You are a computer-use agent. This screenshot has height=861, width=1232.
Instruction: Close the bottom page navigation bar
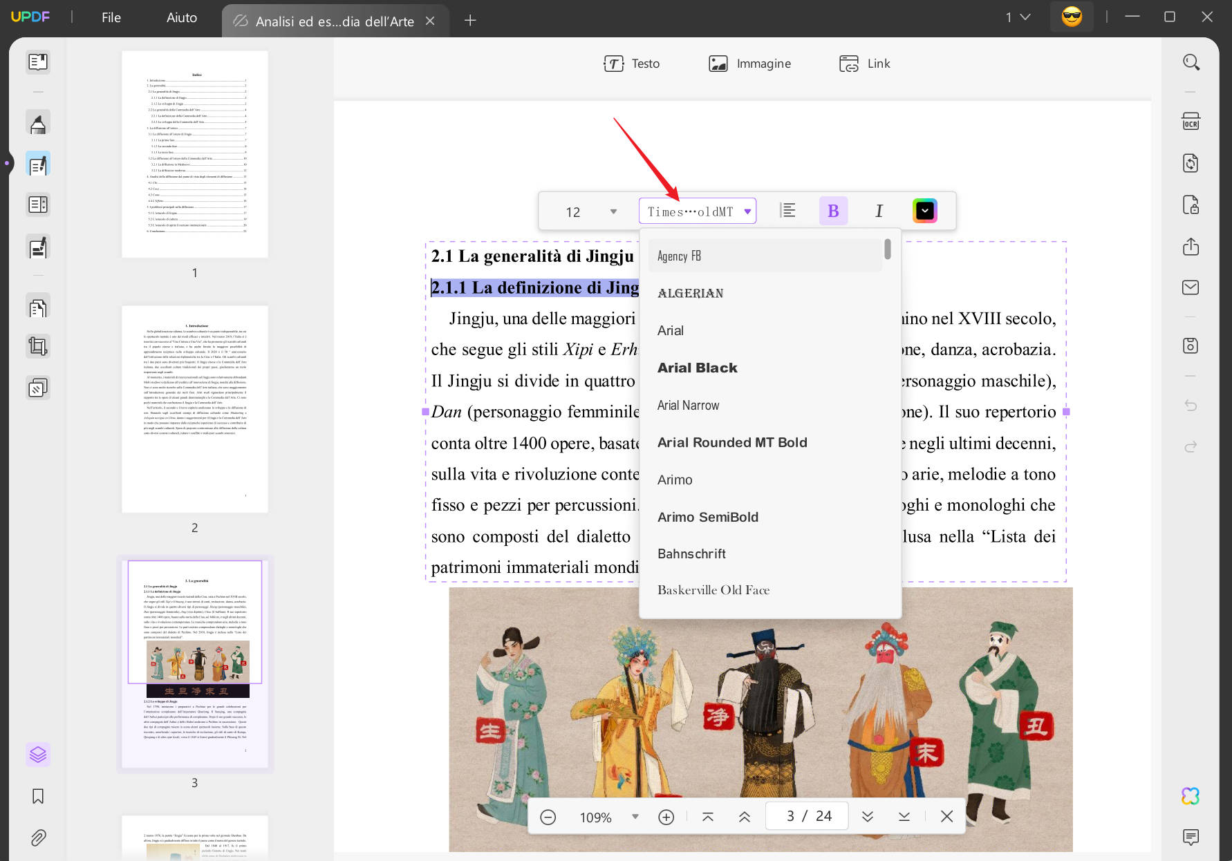point(947,817)
